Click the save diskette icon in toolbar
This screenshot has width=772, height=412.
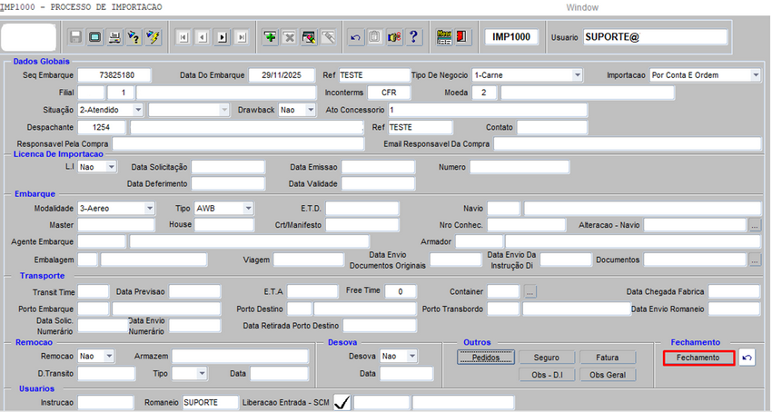click(75, 37)
